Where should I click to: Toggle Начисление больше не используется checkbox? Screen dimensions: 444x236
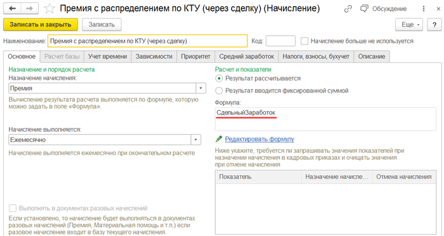pyautogui.click(x=304, y=41)
